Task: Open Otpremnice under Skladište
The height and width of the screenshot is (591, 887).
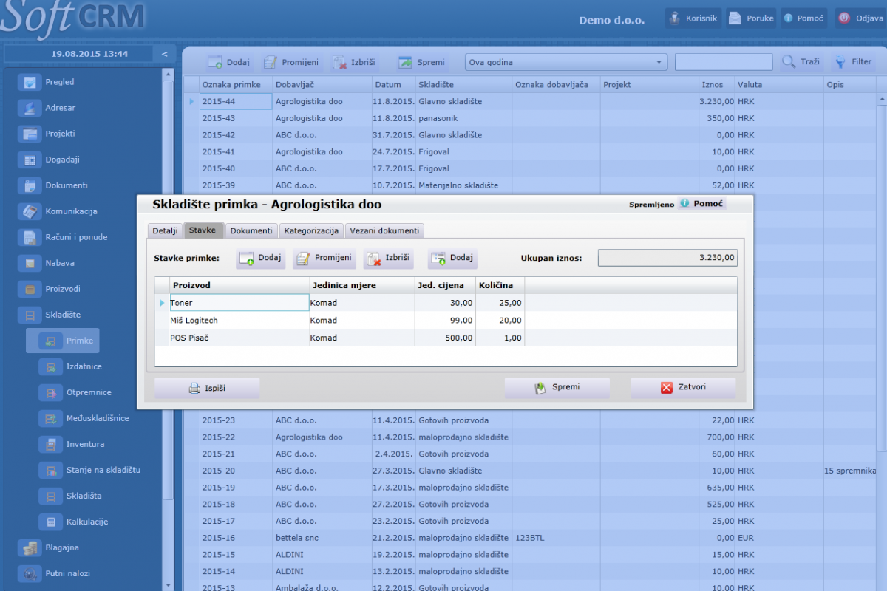Action: pos(77,392)
